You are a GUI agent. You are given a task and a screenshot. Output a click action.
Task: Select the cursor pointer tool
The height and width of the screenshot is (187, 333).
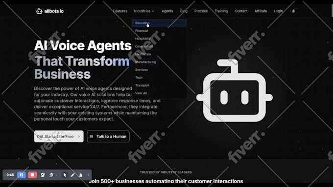65,175
